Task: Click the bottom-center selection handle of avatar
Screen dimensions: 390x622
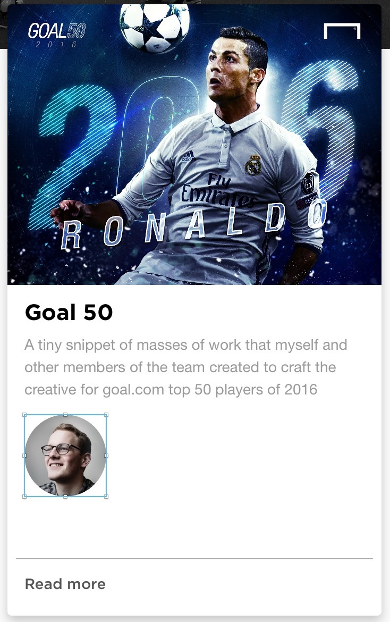Action: pos(65,496)
